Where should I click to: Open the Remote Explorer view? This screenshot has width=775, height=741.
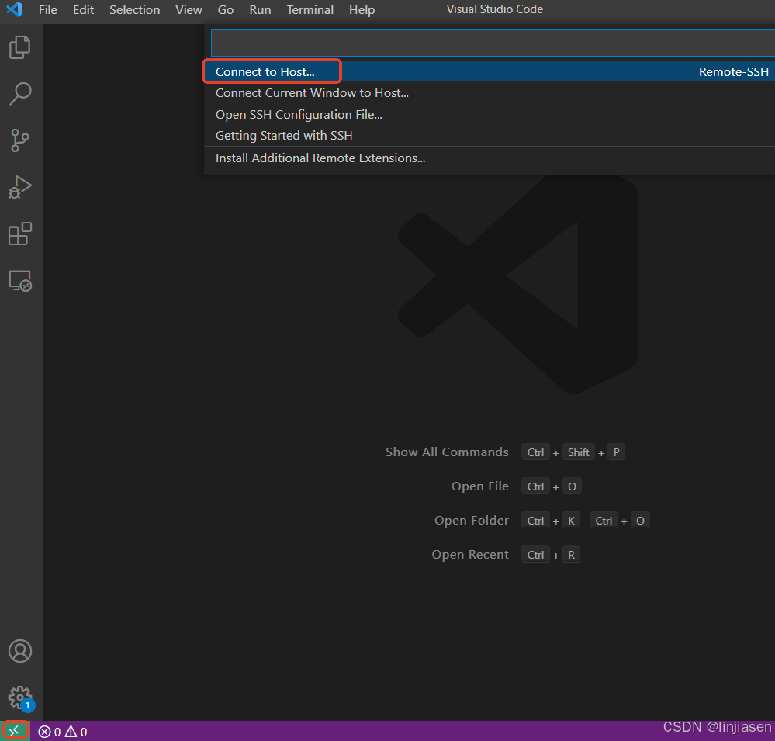click(20, 281)
